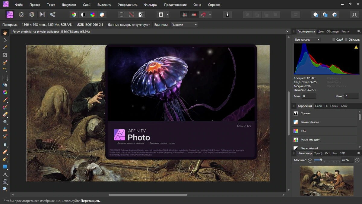Select the Rectangular Marquee tool

coord(5,77)
